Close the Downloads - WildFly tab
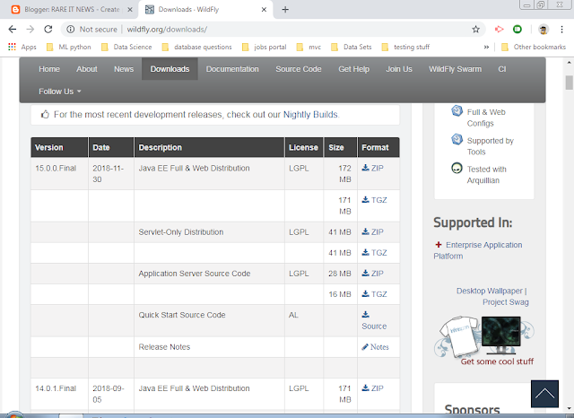The image size is (574, 418). pos(264,10)
